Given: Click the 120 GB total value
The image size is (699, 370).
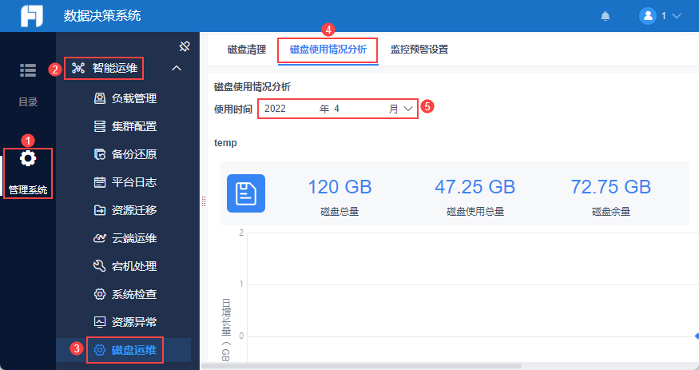Looking at the screenshot, I should (x=340, y=187).
